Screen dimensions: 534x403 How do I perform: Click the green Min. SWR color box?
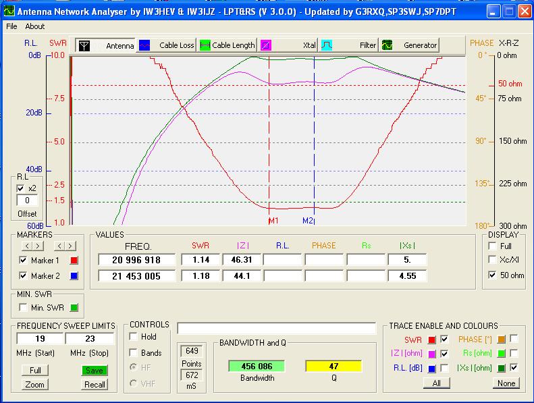coord(74,308)
